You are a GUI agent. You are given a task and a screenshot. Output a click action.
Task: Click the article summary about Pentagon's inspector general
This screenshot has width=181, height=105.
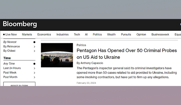(x=127, y=72)
